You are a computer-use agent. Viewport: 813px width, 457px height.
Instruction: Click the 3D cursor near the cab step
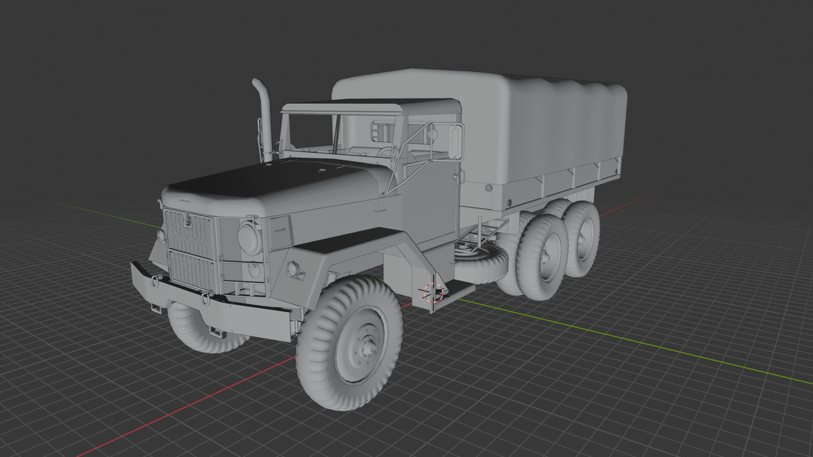[x=434, y=292]
